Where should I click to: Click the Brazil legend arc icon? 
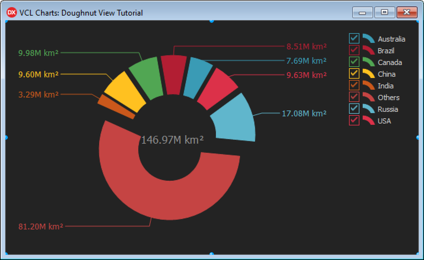(x=369, y=50)
